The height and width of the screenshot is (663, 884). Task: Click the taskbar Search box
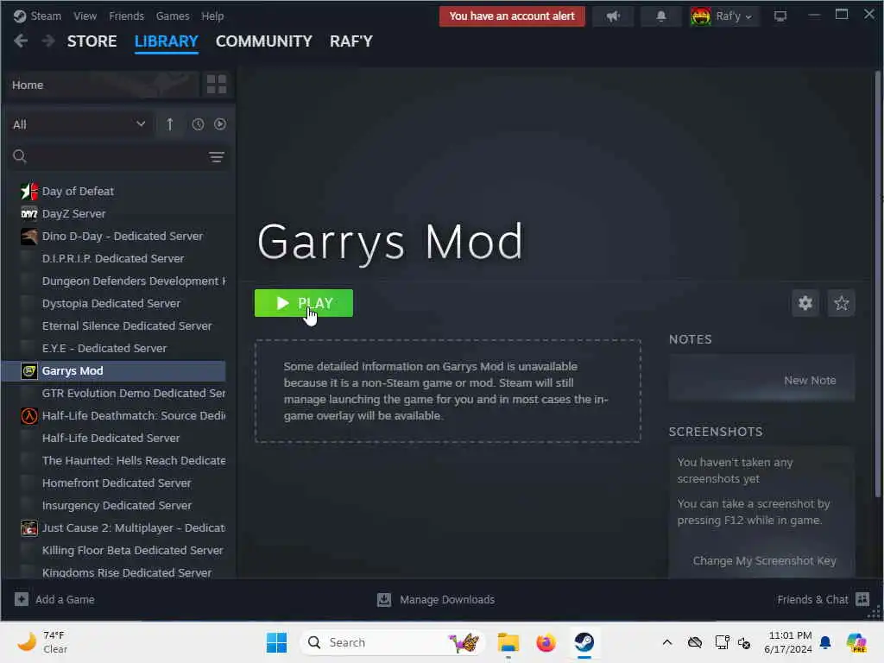393,642
